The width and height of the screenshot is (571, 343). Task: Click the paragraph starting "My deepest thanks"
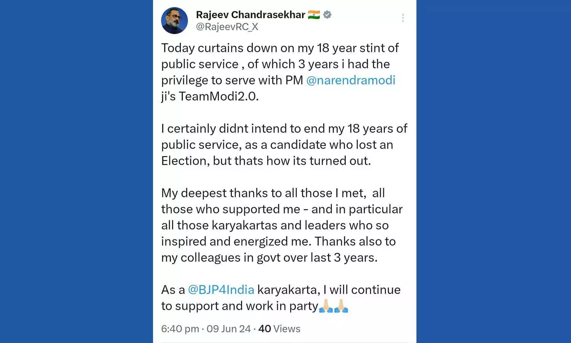click(282, 225)
